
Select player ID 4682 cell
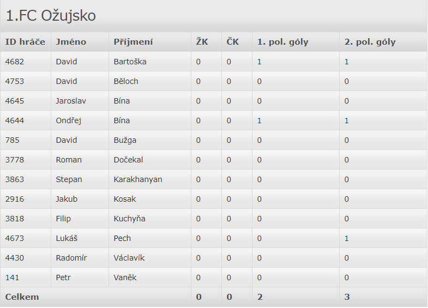15,62
